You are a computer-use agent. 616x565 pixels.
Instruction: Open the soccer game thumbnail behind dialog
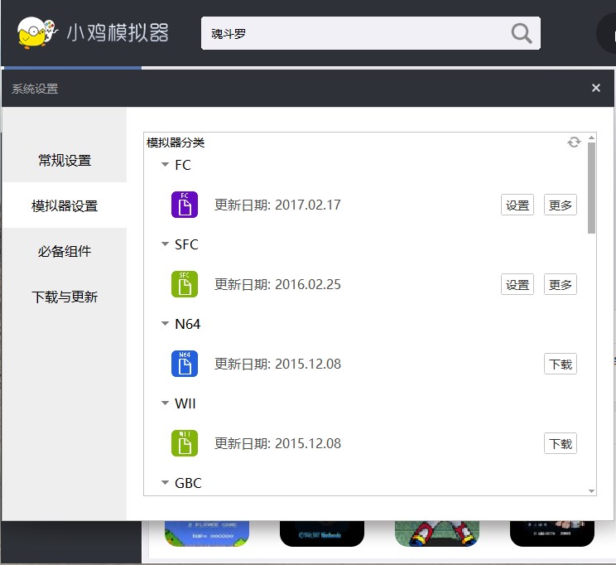(437, 534)
